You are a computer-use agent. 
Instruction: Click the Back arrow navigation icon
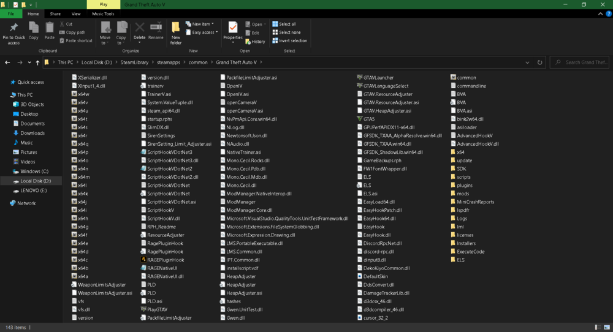click(x=7, y=62)
